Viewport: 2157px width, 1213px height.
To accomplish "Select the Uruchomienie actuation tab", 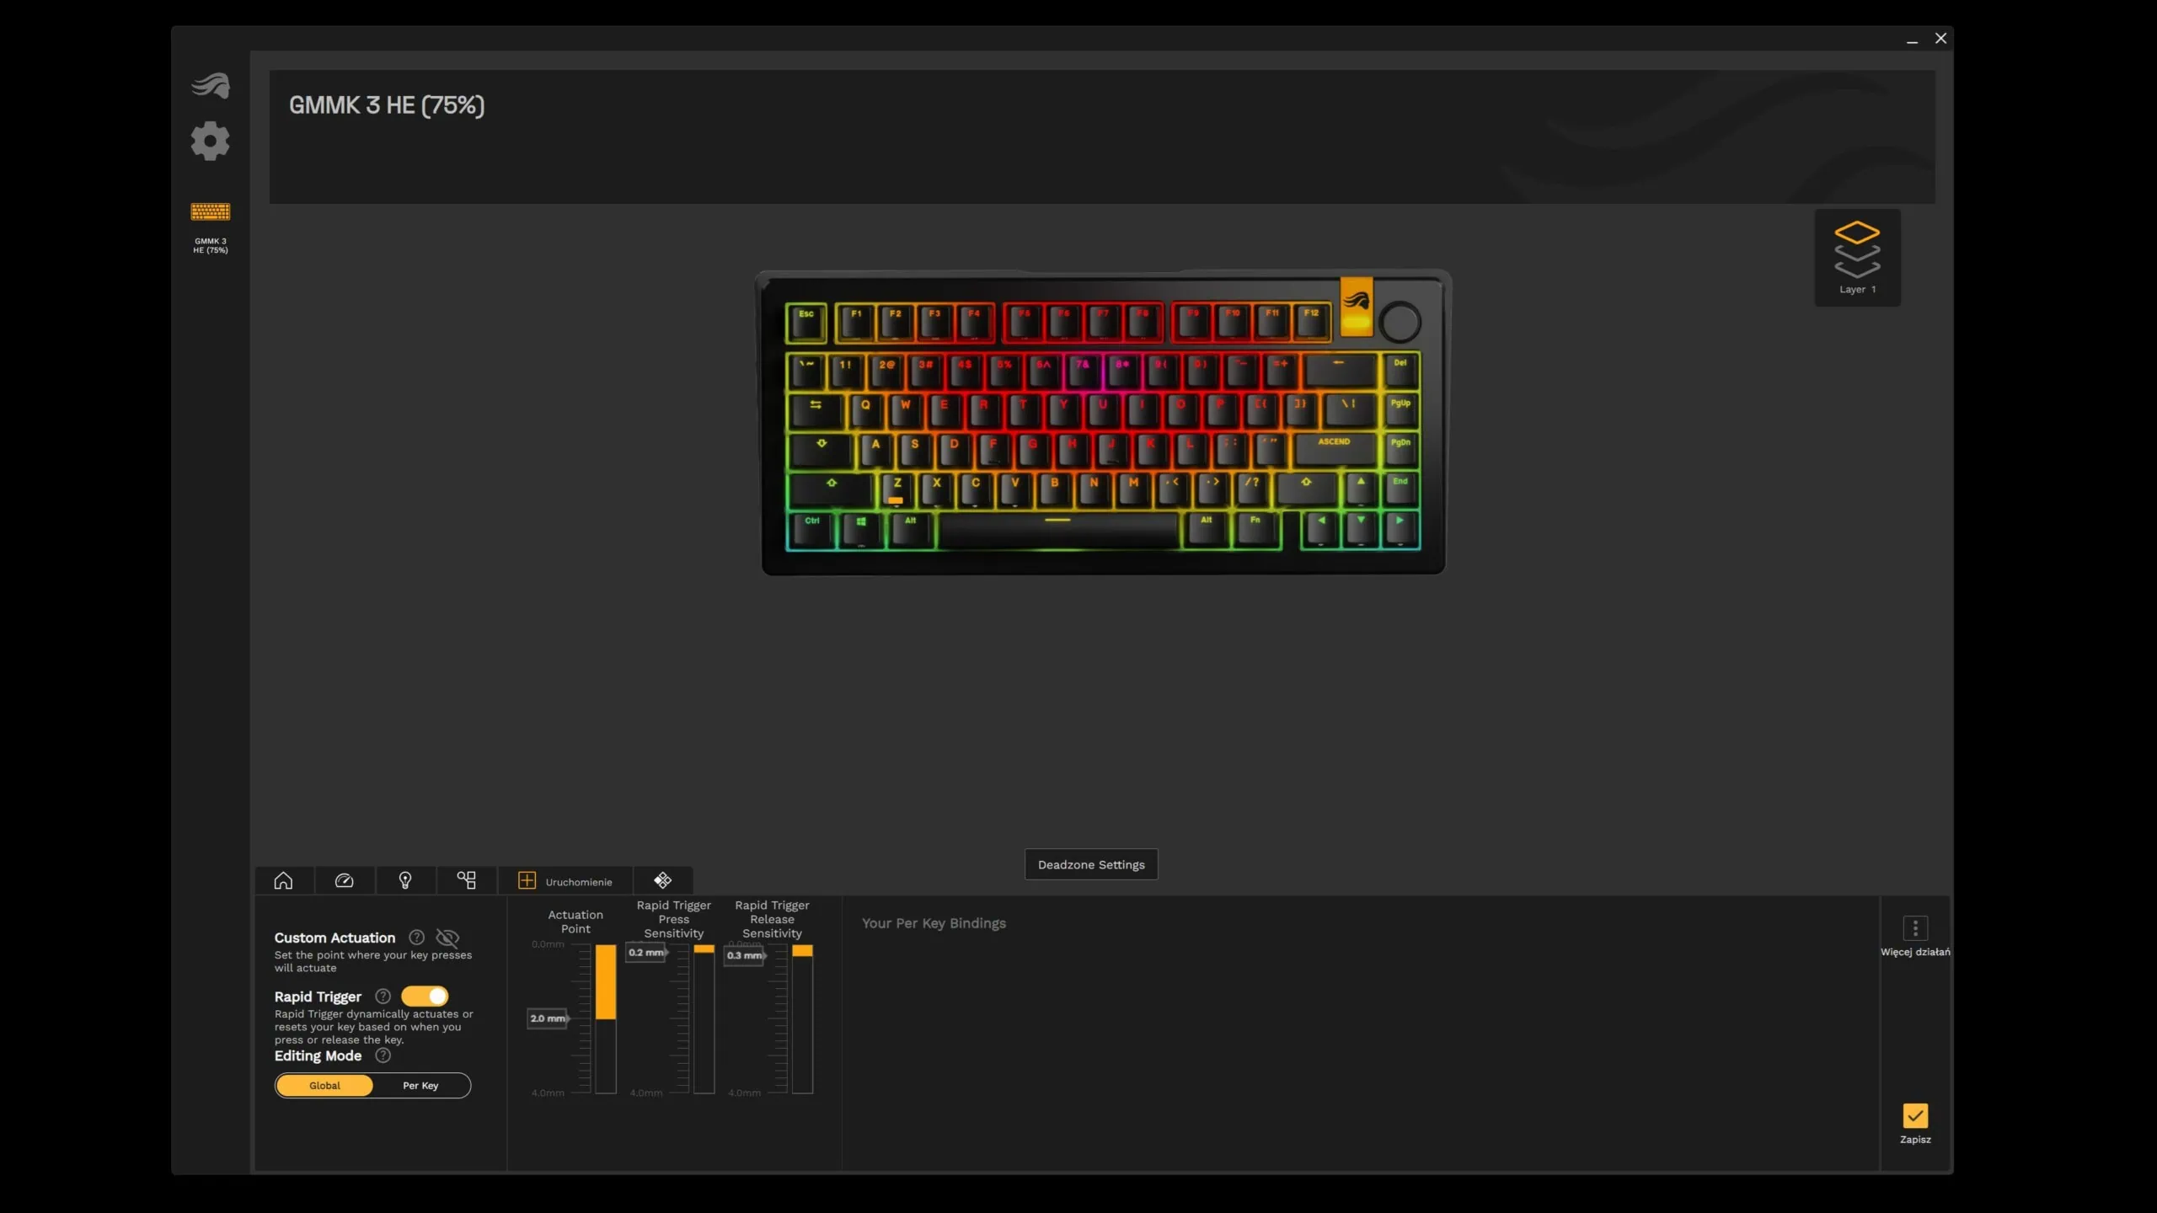I will click(565, 881).
